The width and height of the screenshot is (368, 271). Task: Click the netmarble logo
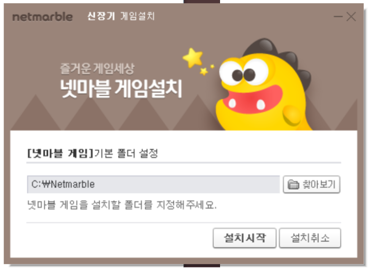point(43,17)
